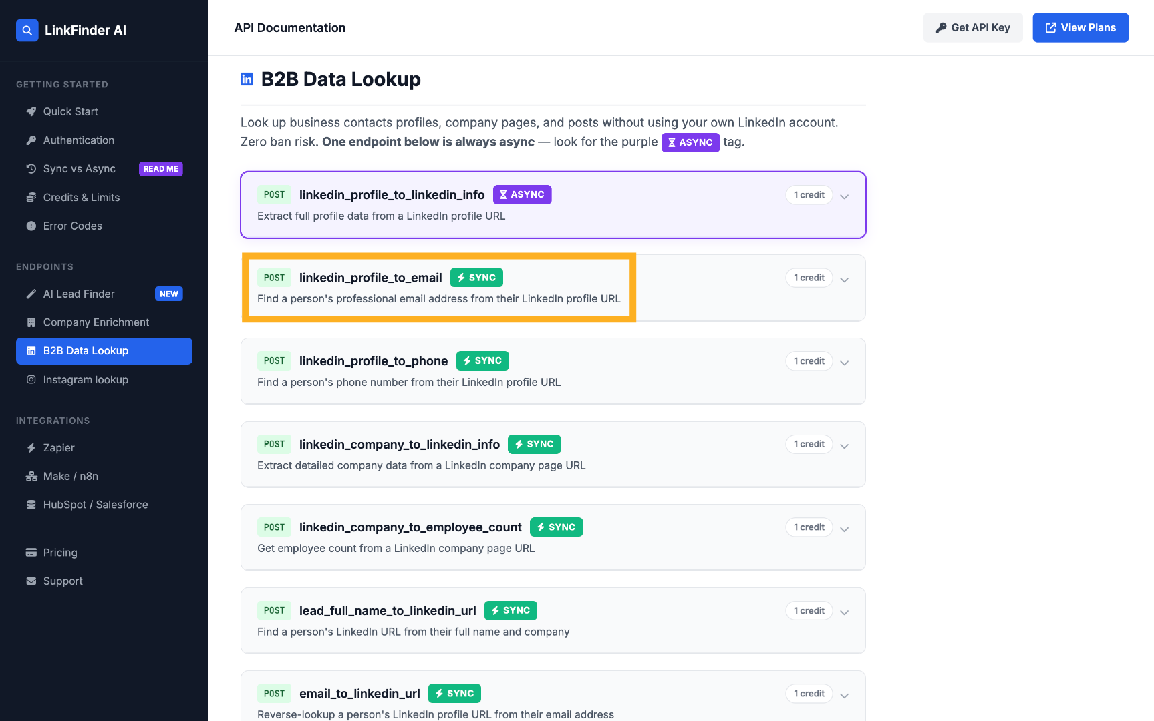Expand the linkedin_company_to_employee_count endpoint chevron

tap(845, 529)
